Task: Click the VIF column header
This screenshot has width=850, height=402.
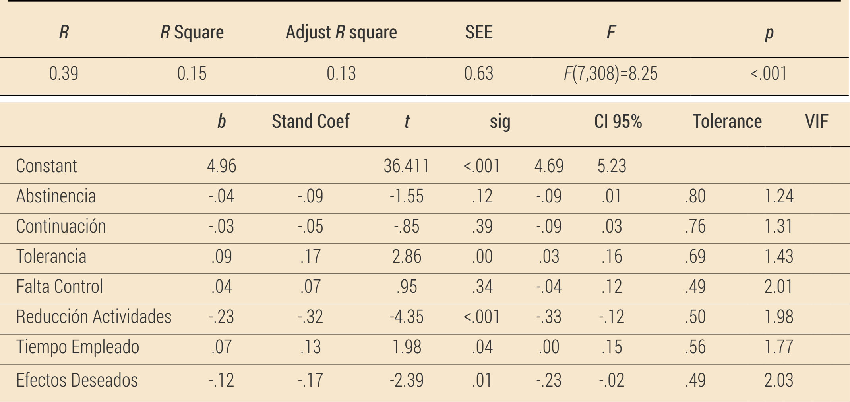Action: click(x=817, y=121)
